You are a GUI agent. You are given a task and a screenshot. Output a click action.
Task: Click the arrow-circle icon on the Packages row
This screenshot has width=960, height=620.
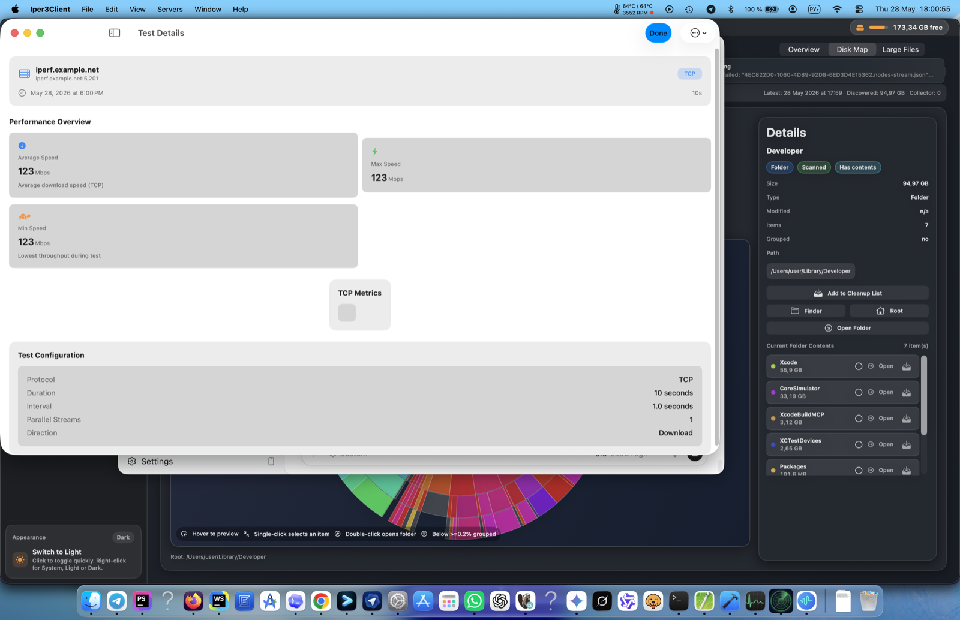(x=871, y=470)
